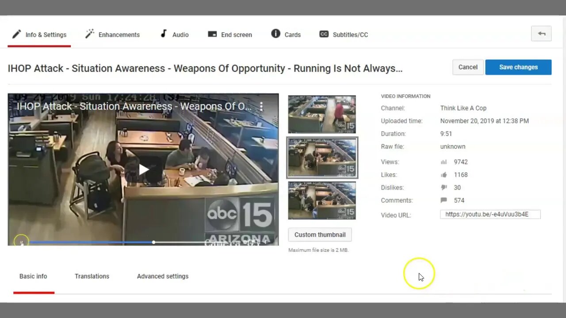Click the thumbs up Likes icon

[444, 175]
